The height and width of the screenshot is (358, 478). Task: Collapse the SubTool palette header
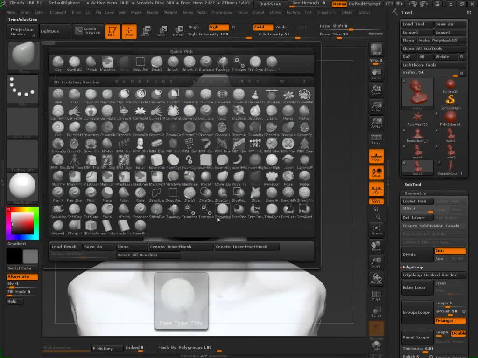[x=413, y=184]
